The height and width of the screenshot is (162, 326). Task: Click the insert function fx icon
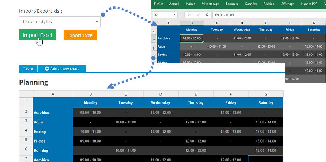coord(207,15)
